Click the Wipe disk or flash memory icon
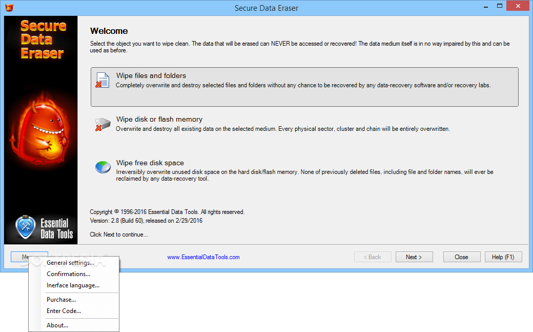 pyautogui.click(x=102, y=124)
